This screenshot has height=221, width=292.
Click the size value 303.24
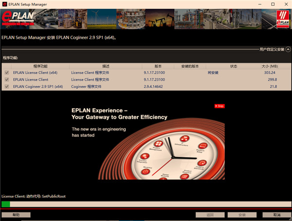click(x=270, y=73)
